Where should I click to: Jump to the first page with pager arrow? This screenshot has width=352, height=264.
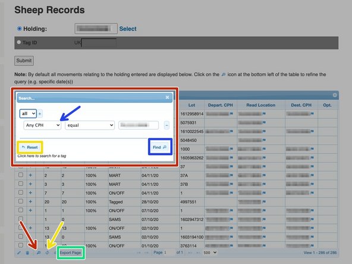coord(139,253)
